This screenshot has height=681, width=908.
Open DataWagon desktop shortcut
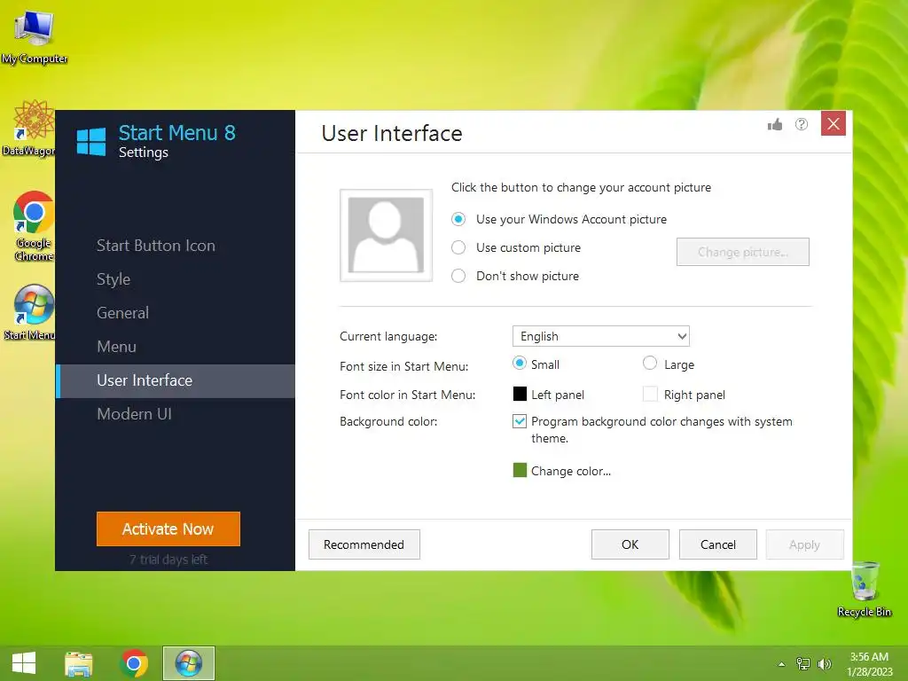(29, 129)
